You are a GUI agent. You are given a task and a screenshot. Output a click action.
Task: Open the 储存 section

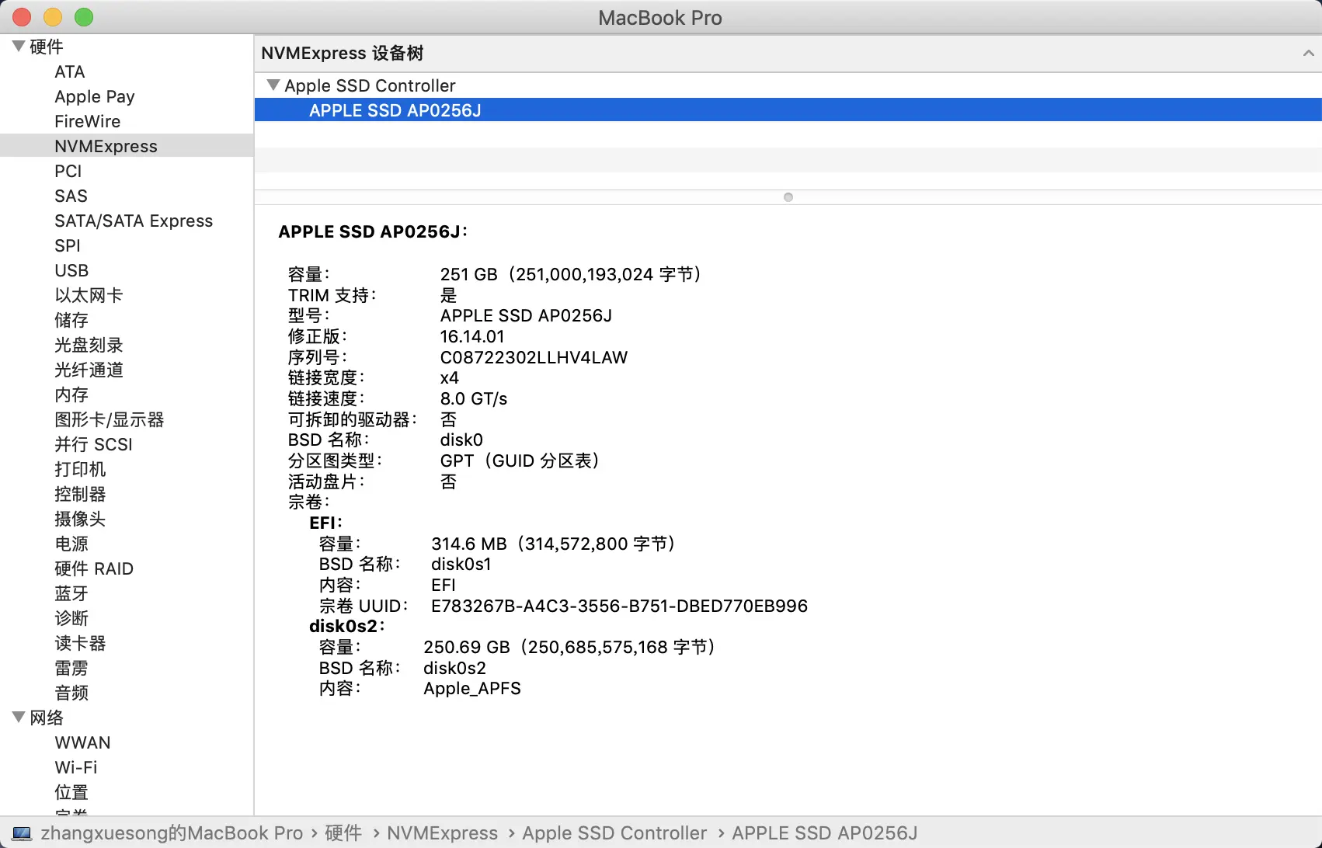click(71, 320)
